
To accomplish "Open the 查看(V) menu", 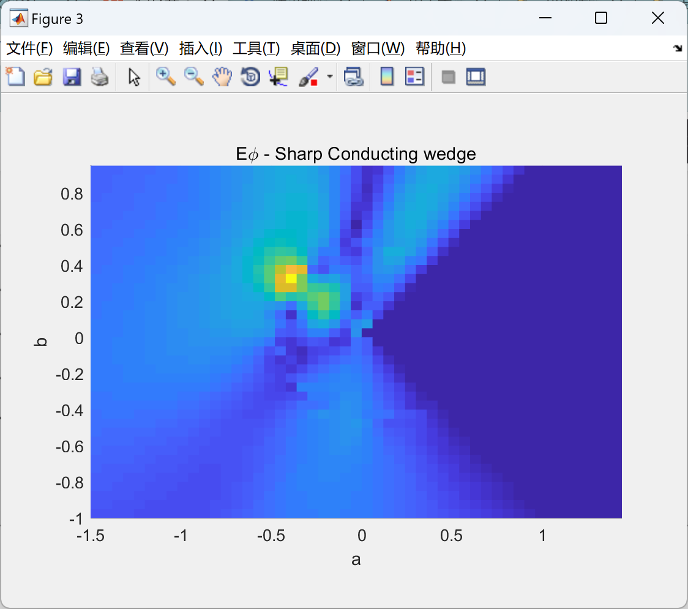I will pyautogui.click(x=144, y=48).
